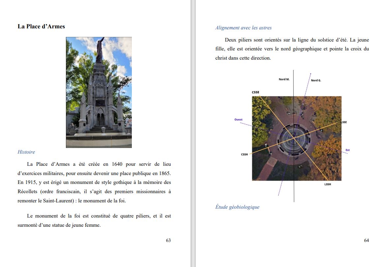The height and width of the screenshot is (267, 386).
Task: Click the "Nord M." label in the diagram
Action: pos(284,79)
